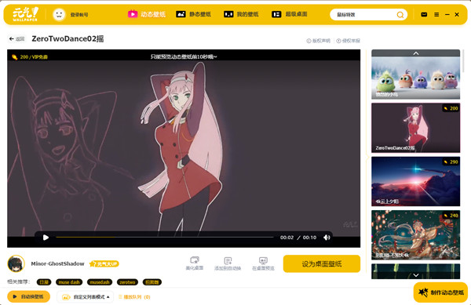Image resolution: width=471 pixels, height=305 pixels.
Task: Focus the wallpaper search input field
Action: click(363, 14)
